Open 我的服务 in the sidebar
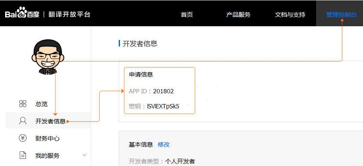363x166 pixels. click(47, 156)
